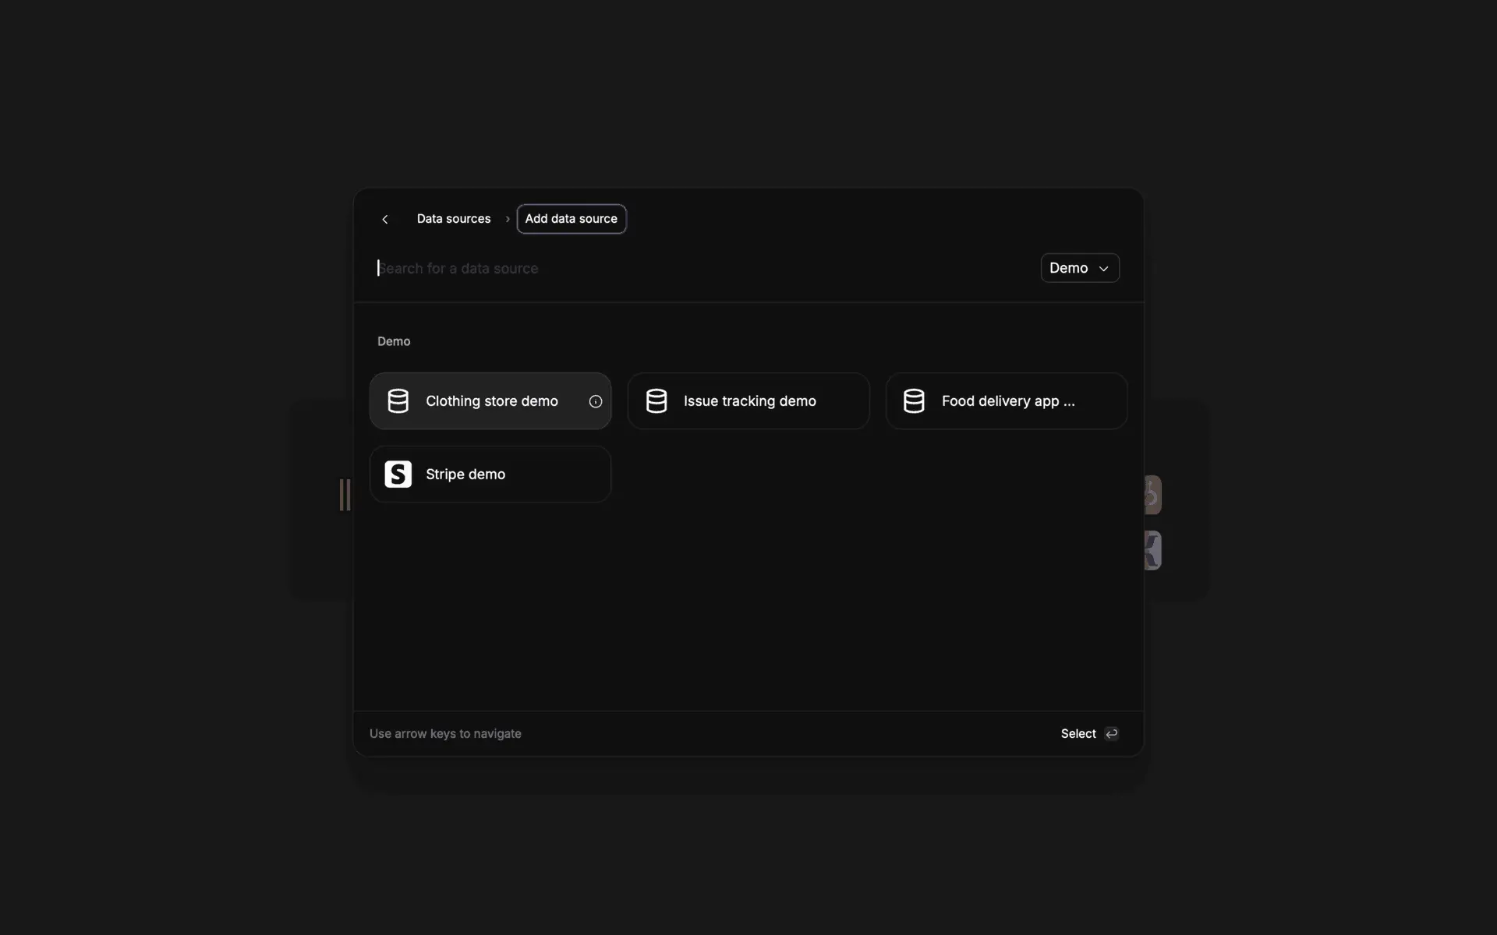The height and width of the screenshot is (935, 1497).
Task: Click the back arrow icon
Action: (384, 219)
